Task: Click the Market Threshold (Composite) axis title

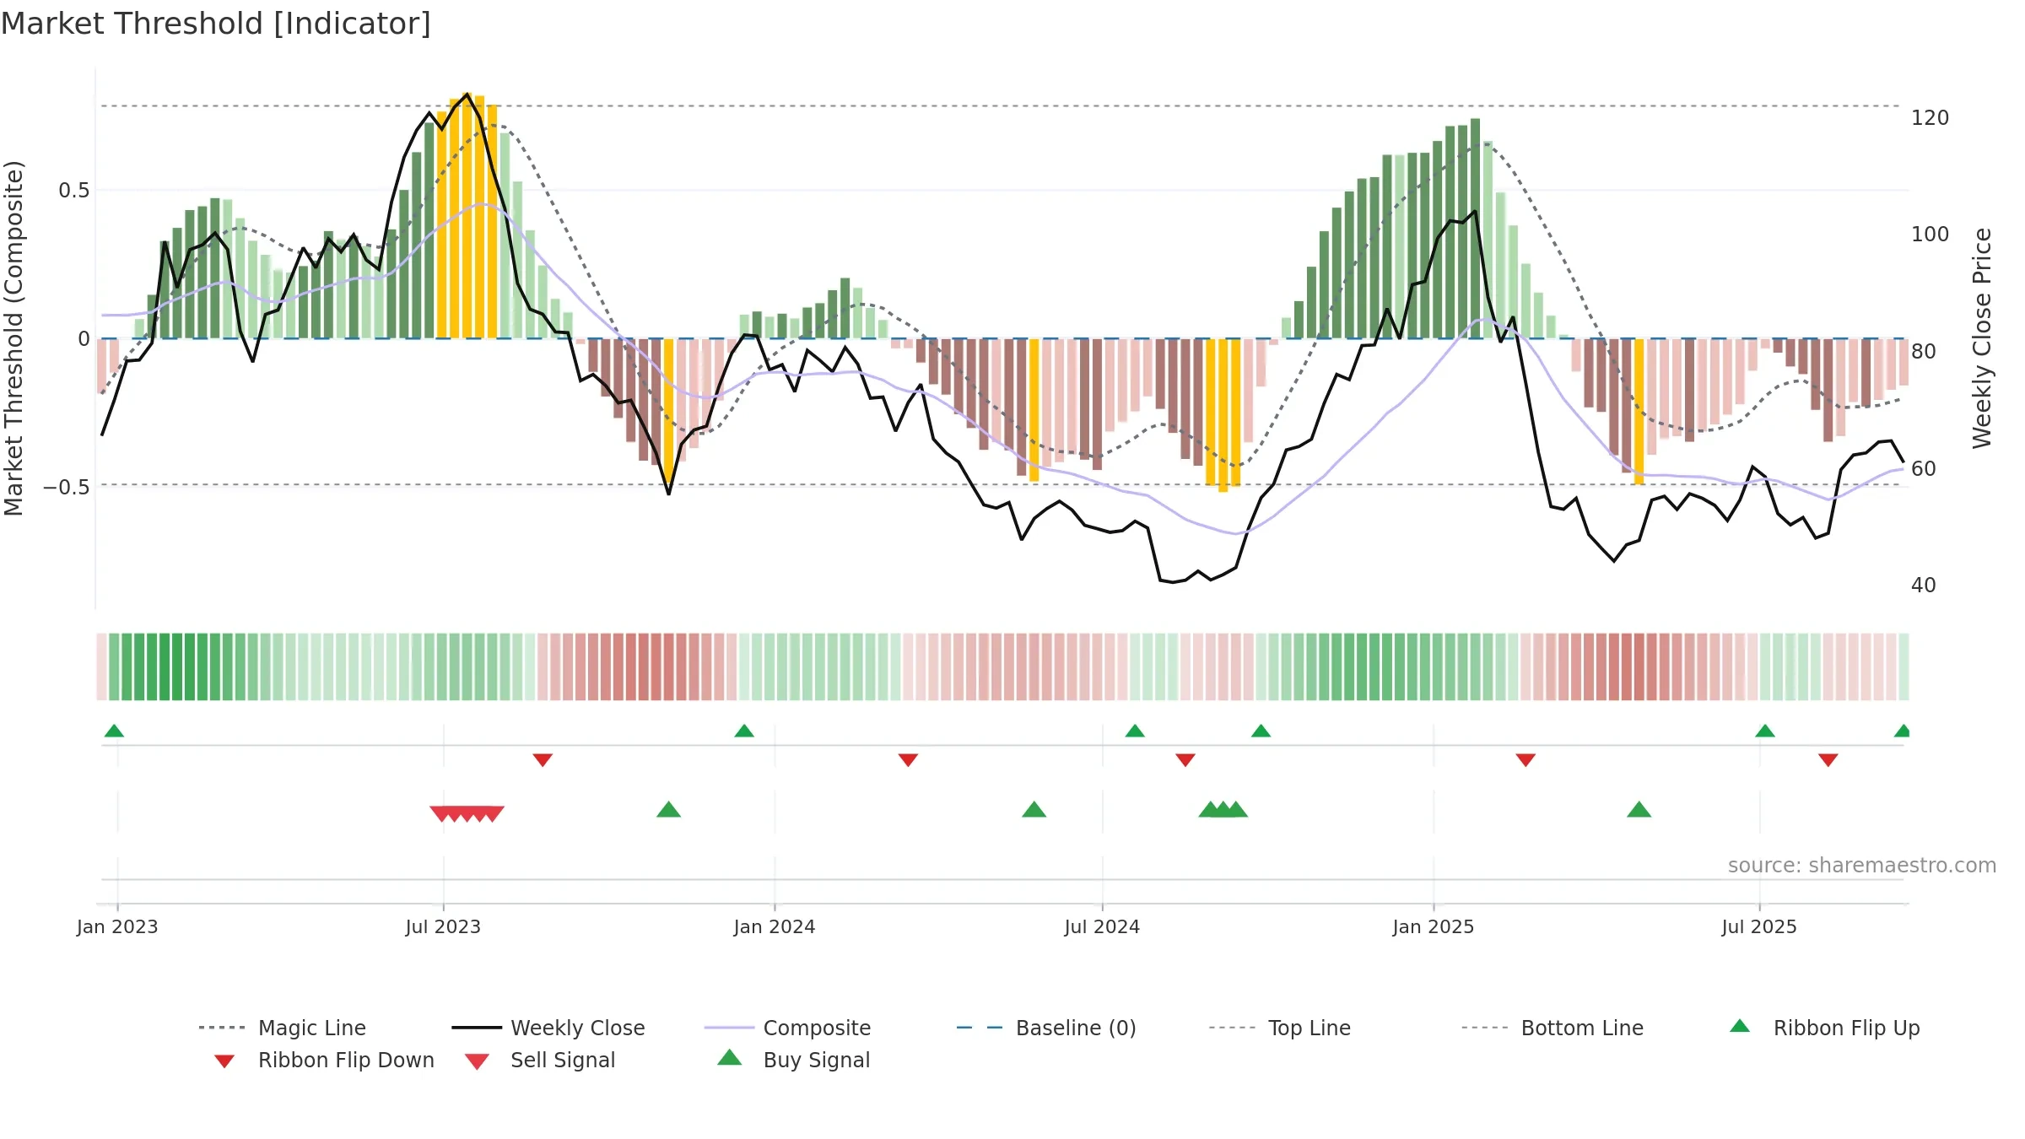Action: coord(13,337)
